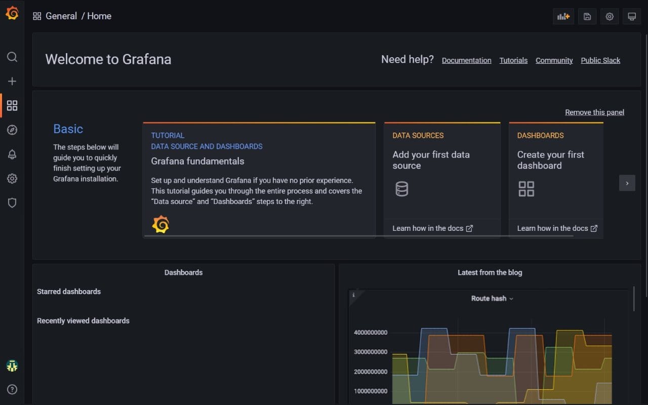Open Alerting via the bell icon
Screen dimensions: 648x405
(12, 154)
